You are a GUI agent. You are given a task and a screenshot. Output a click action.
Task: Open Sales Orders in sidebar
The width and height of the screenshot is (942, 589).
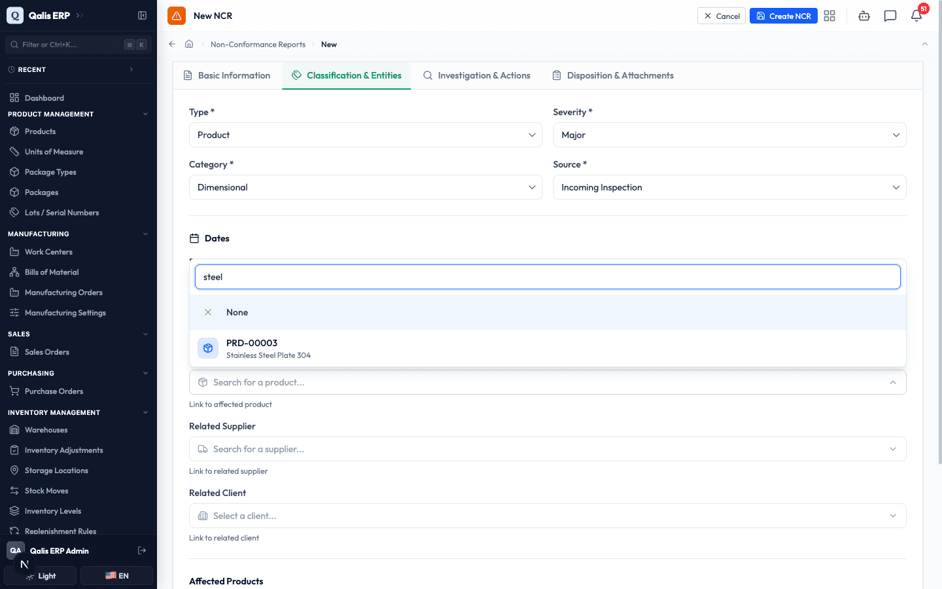[78, 352]
